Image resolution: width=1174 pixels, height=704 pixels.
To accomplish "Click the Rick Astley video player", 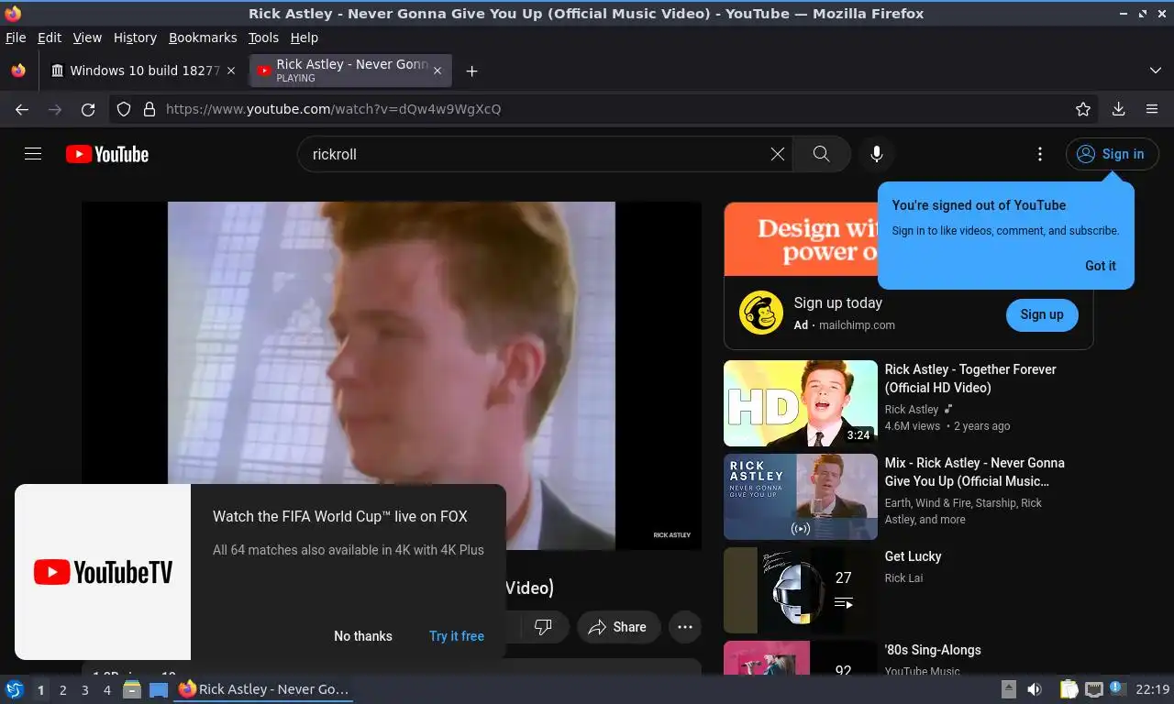I will [x=392, y=376].
